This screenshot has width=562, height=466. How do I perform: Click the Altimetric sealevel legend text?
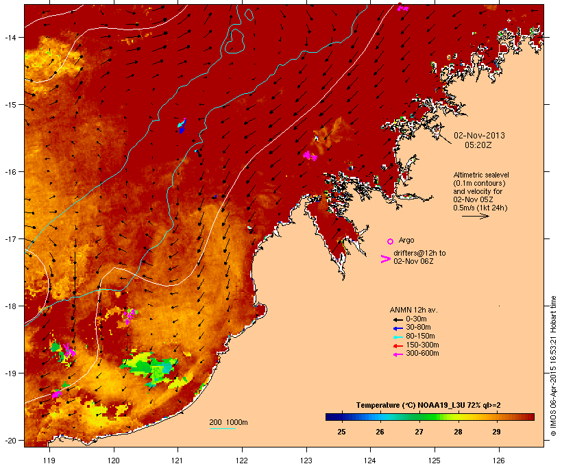(481, 175)
